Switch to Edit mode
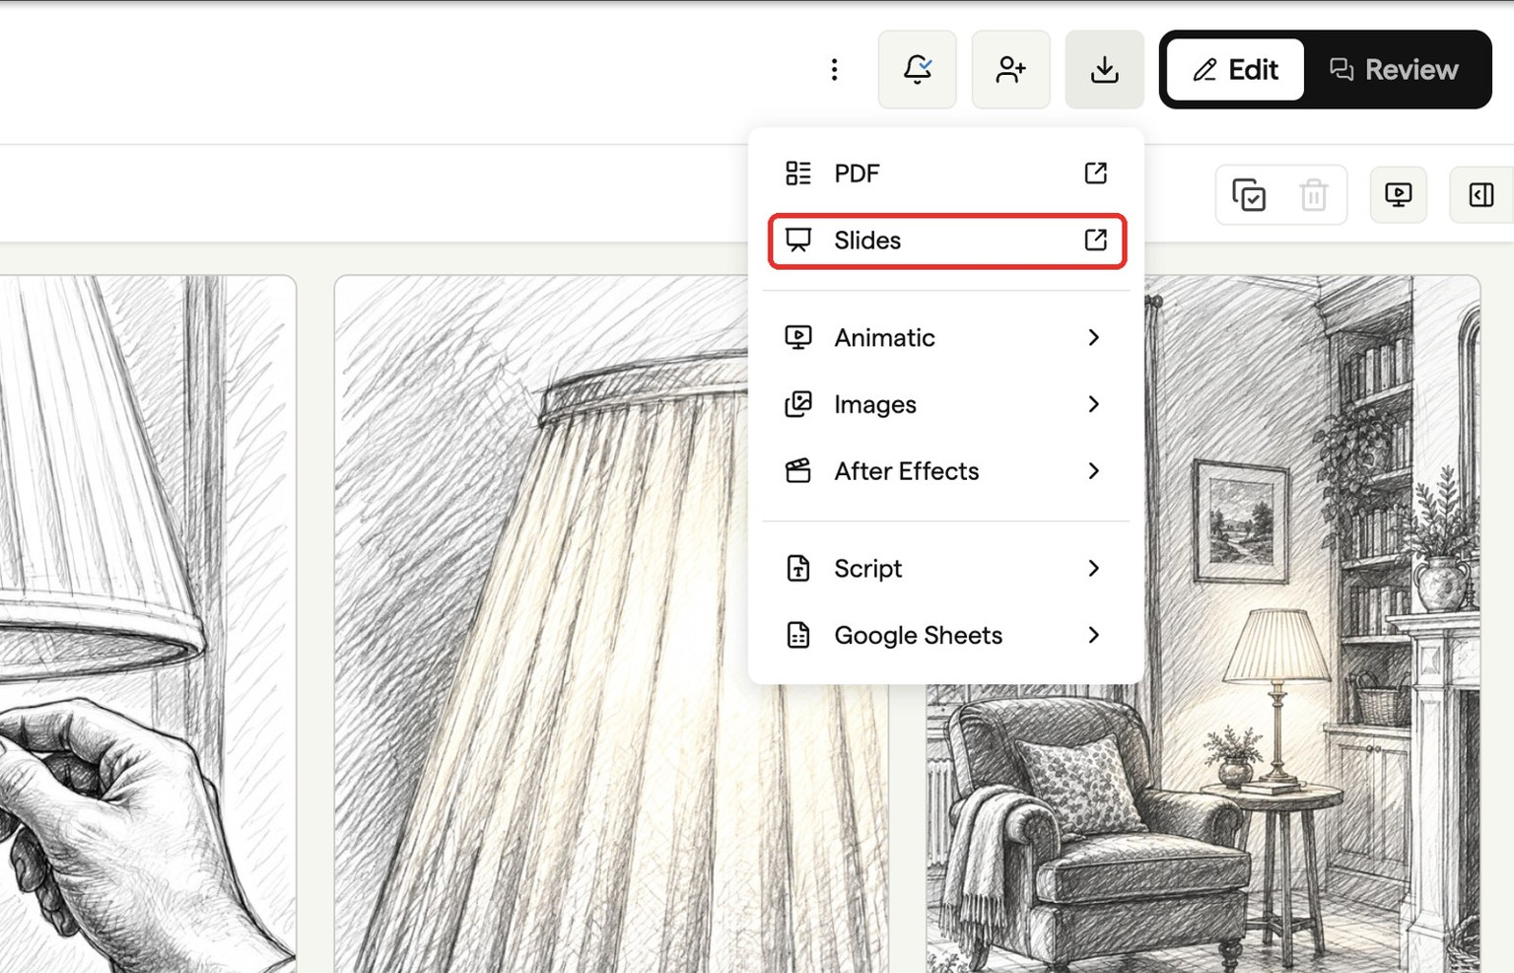This screenshot has width=1514, height=973. 1235,69
